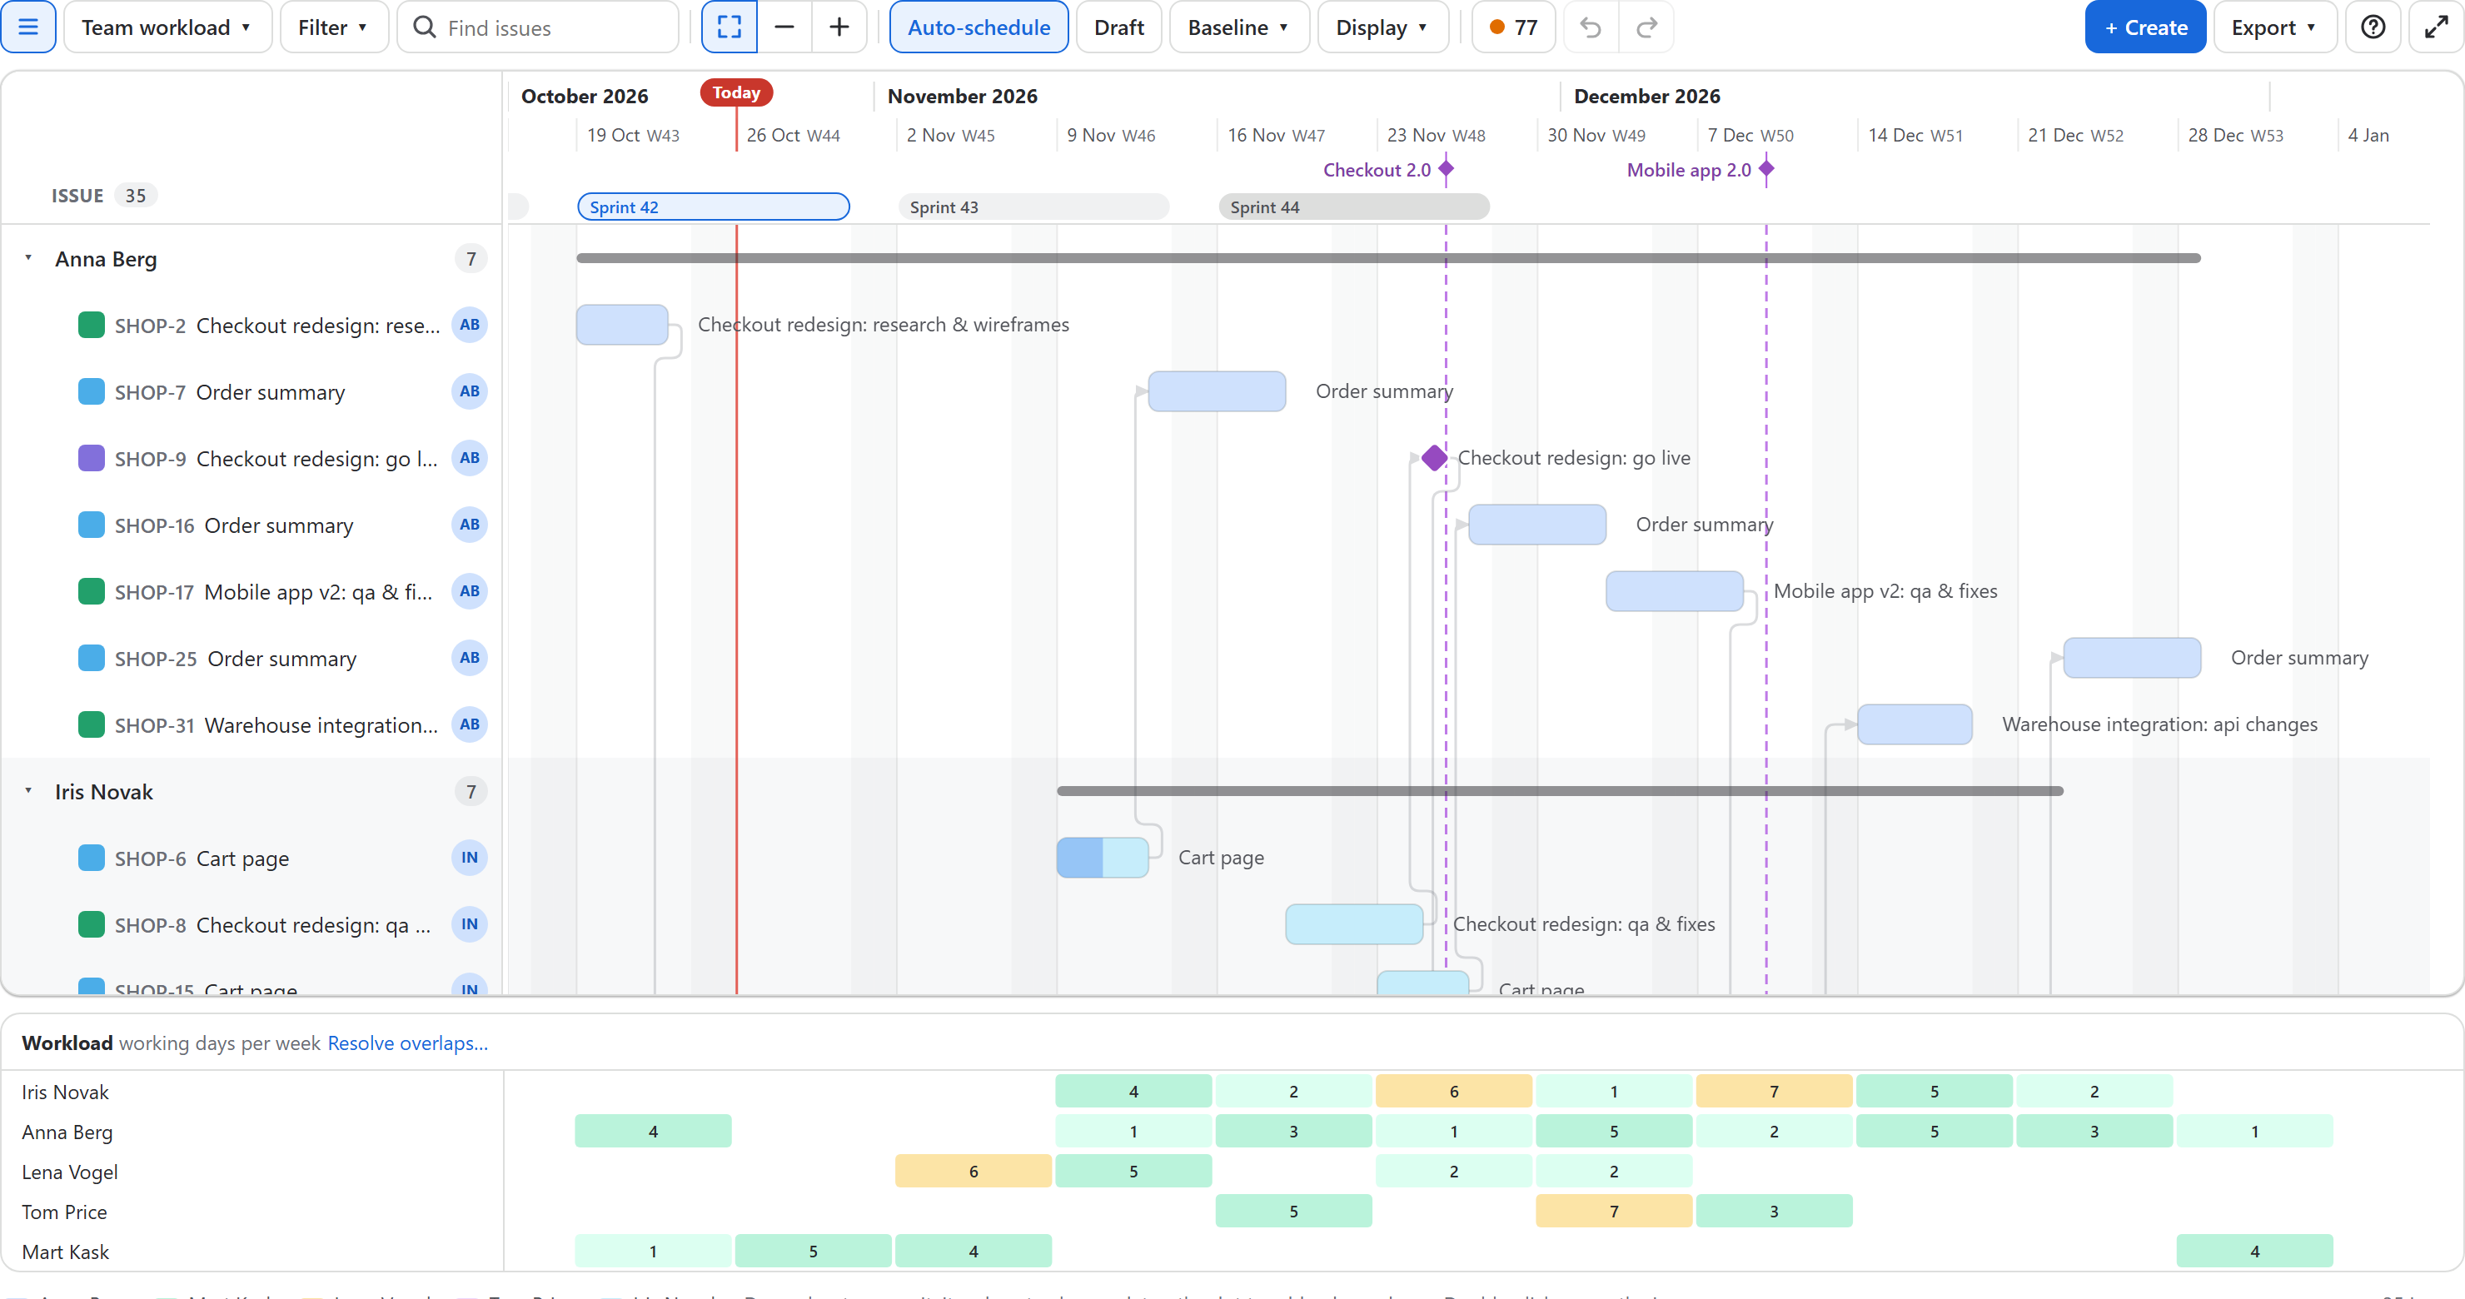
Task: Click Iris Novak's orange workload cell 7
Action: 1773,1092
